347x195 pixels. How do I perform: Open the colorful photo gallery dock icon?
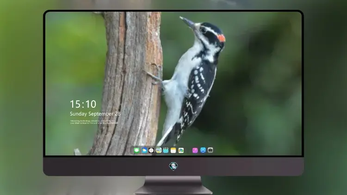181,150
